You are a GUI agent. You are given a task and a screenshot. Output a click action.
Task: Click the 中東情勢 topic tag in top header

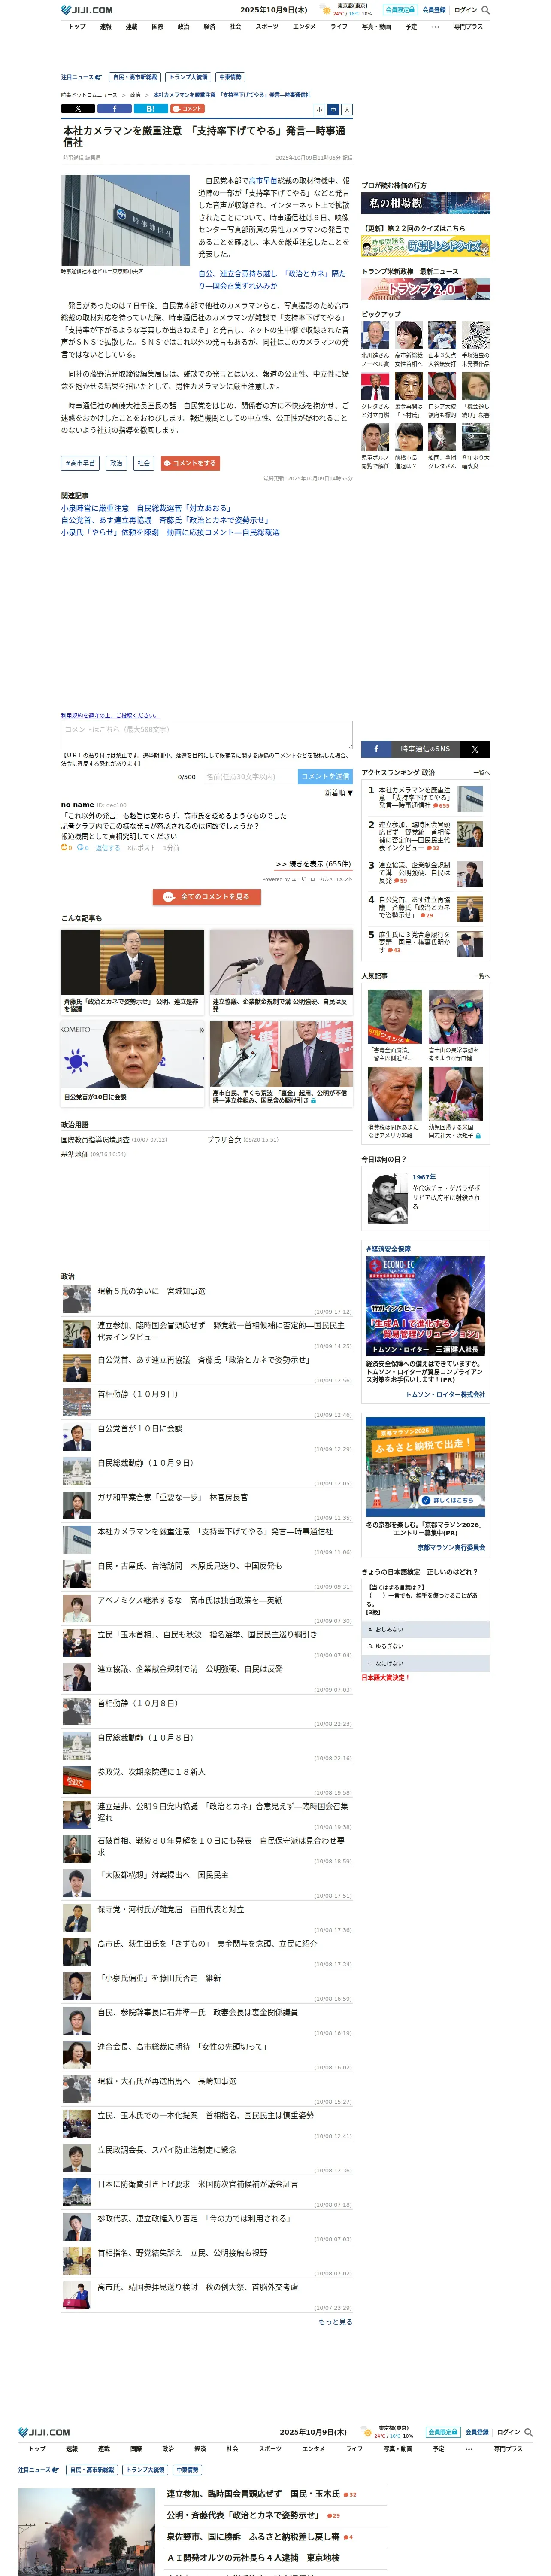tap(230, 77)
